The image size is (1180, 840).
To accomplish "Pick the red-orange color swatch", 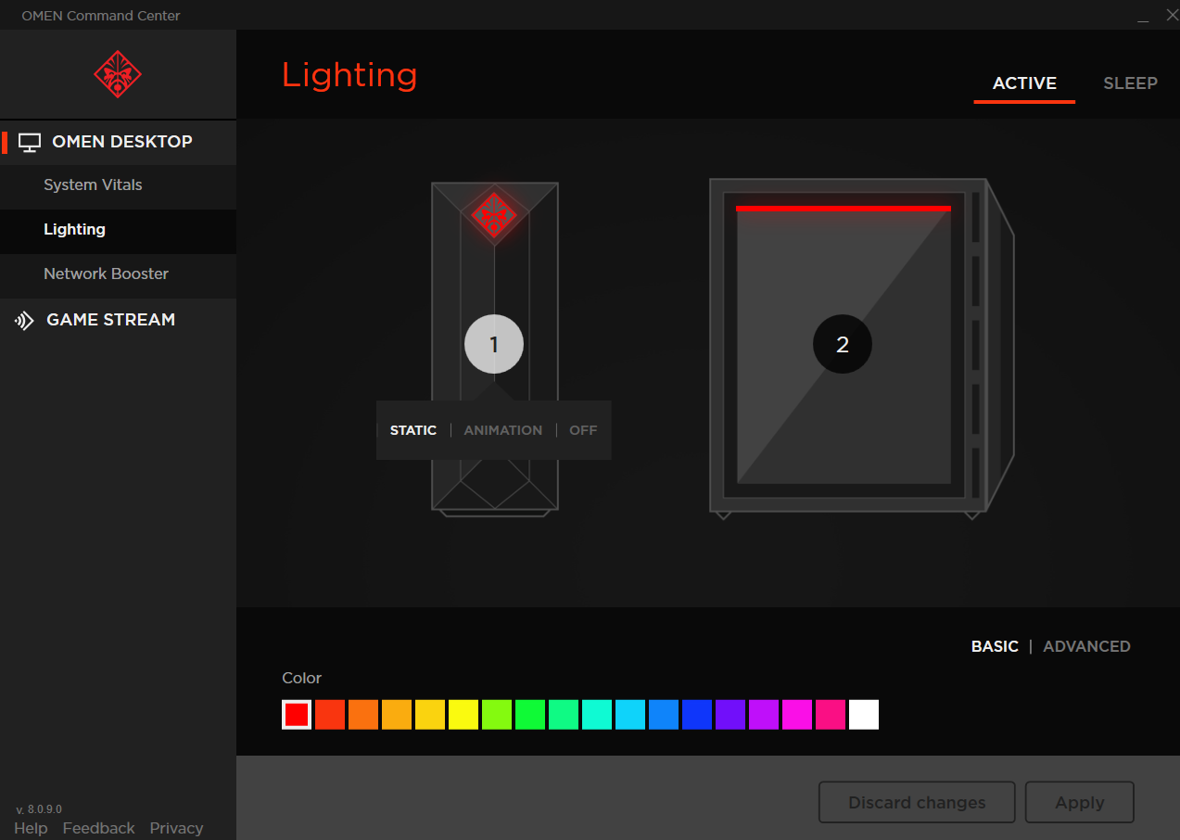I will pyautogui.click(x=330, y=715).
